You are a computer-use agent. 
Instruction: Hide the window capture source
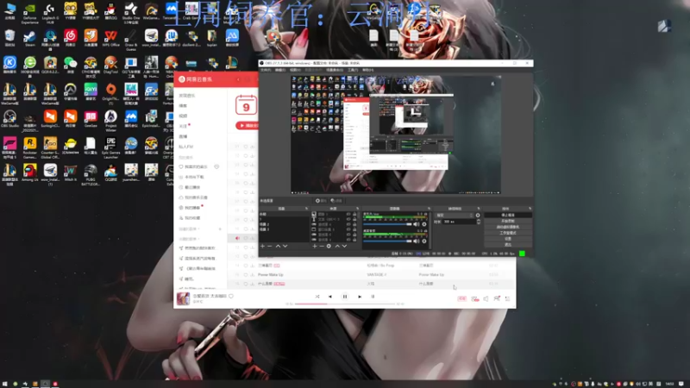pos(348,229)
